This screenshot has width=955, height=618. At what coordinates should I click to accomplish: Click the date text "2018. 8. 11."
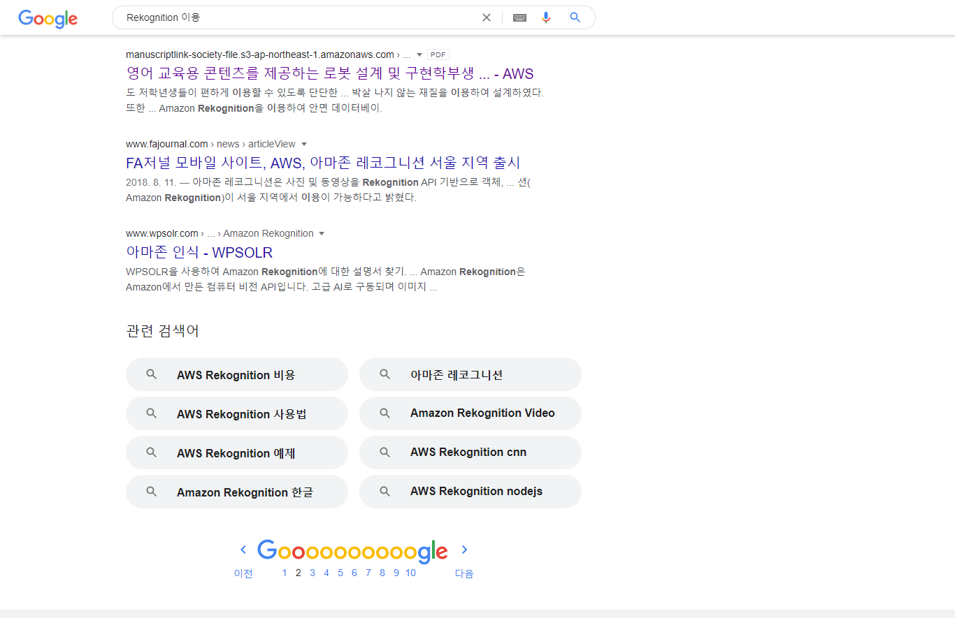(x=150, y=182)
